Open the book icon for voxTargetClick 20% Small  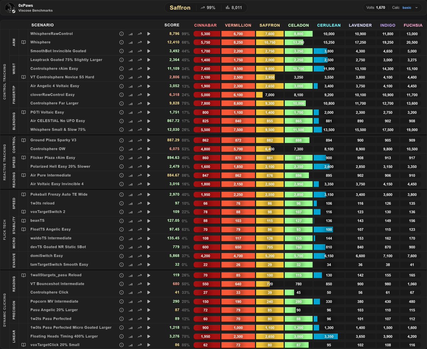(x=23, y=345)
